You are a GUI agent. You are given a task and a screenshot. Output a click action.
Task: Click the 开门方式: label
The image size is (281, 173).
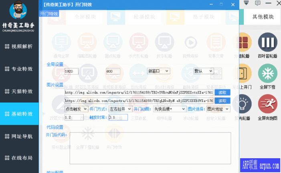click(x=98, y=109)
